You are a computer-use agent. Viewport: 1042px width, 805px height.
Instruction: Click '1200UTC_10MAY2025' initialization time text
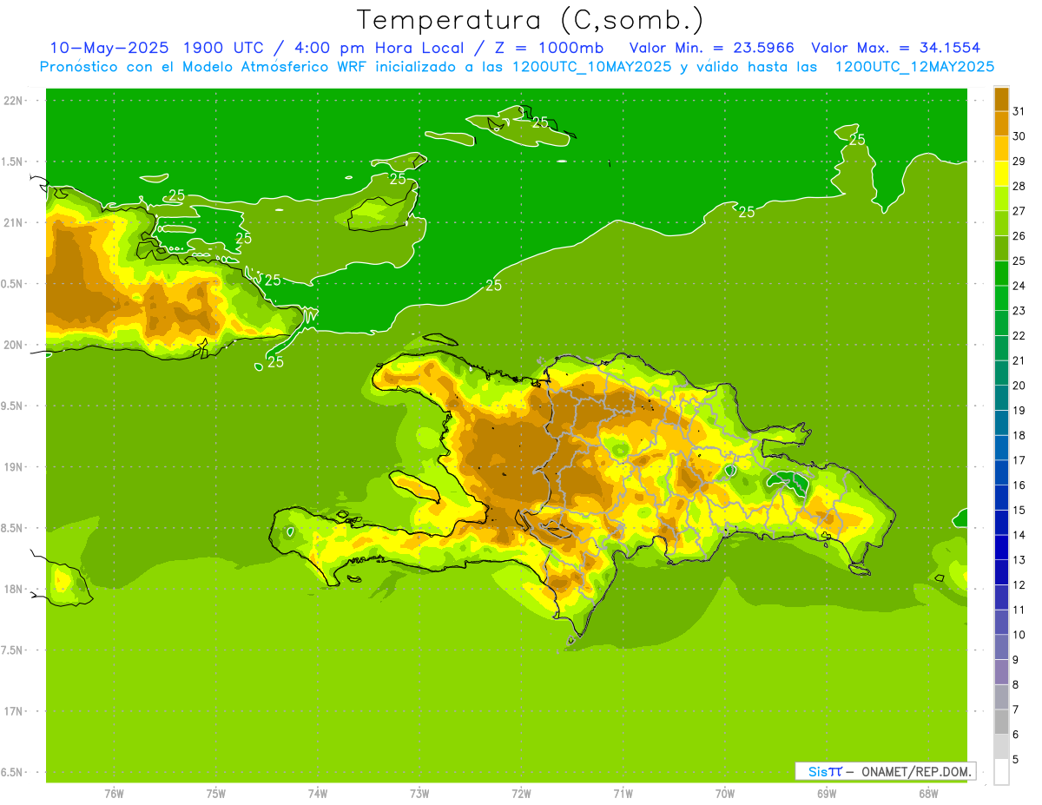coord(591,67)
